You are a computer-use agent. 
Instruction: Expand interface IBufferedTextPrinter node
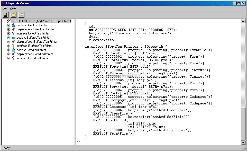(x=8, y=46)
